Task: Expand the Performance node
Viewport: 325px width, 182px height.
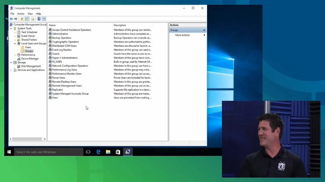Action: (x=15, y=55)
